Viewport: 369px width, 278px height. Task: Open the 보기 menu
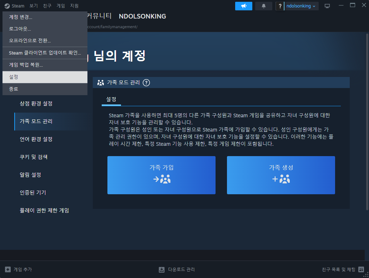34,6
